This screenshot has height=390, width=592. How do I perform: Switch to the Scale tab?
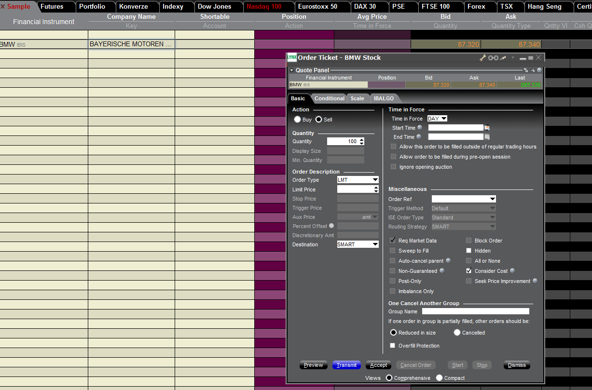pyautogui.click(x=358, y=98)
